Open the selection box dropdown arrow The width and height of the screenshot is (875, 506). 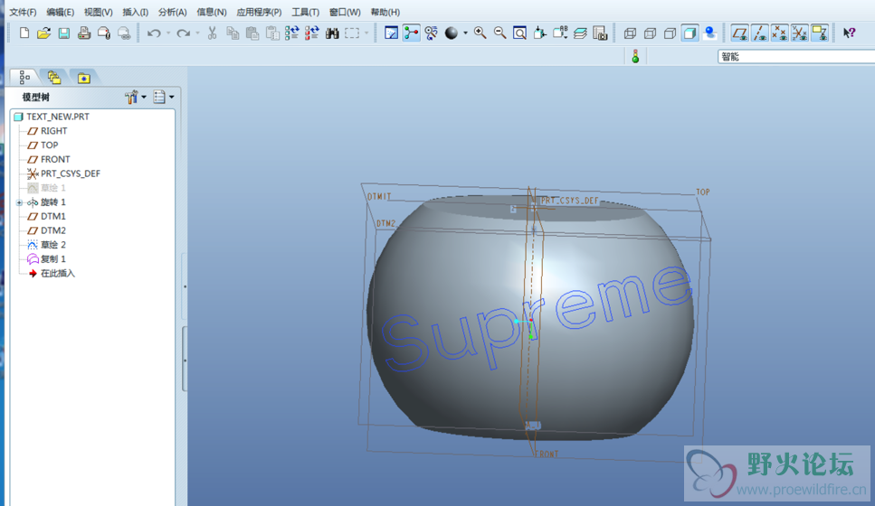366,33
